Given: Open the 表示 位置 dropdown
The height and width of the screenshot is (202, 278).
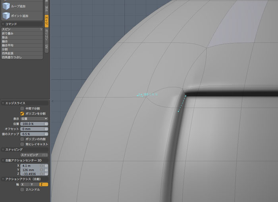Looking at the screenshot, I should pyautogui.click(x=34, y=118).
